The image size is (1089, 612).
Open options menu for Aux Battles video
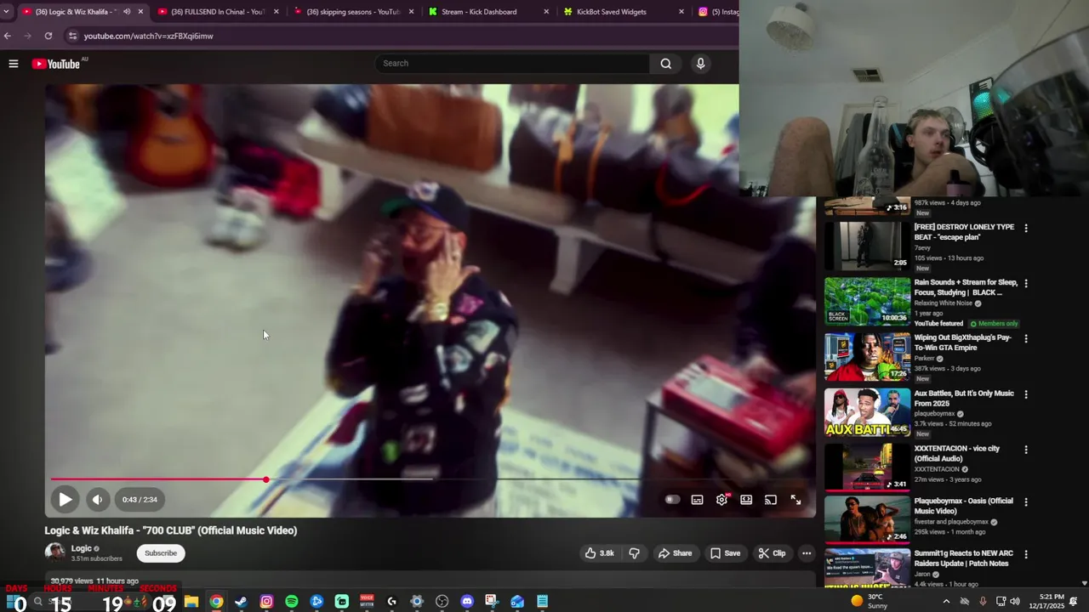tap(1026, 394)
